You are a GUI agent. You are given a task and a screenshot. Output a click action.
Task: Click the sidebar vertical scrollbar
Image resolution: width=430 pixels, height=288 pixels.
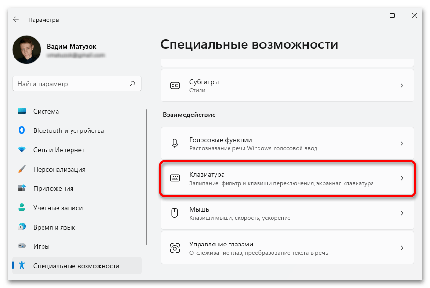147,184
